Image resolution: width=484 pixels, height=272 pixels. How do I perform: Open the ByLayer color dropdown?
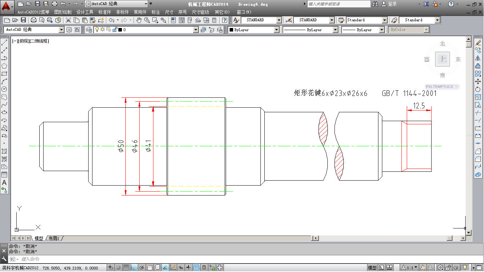click(276, 30)
